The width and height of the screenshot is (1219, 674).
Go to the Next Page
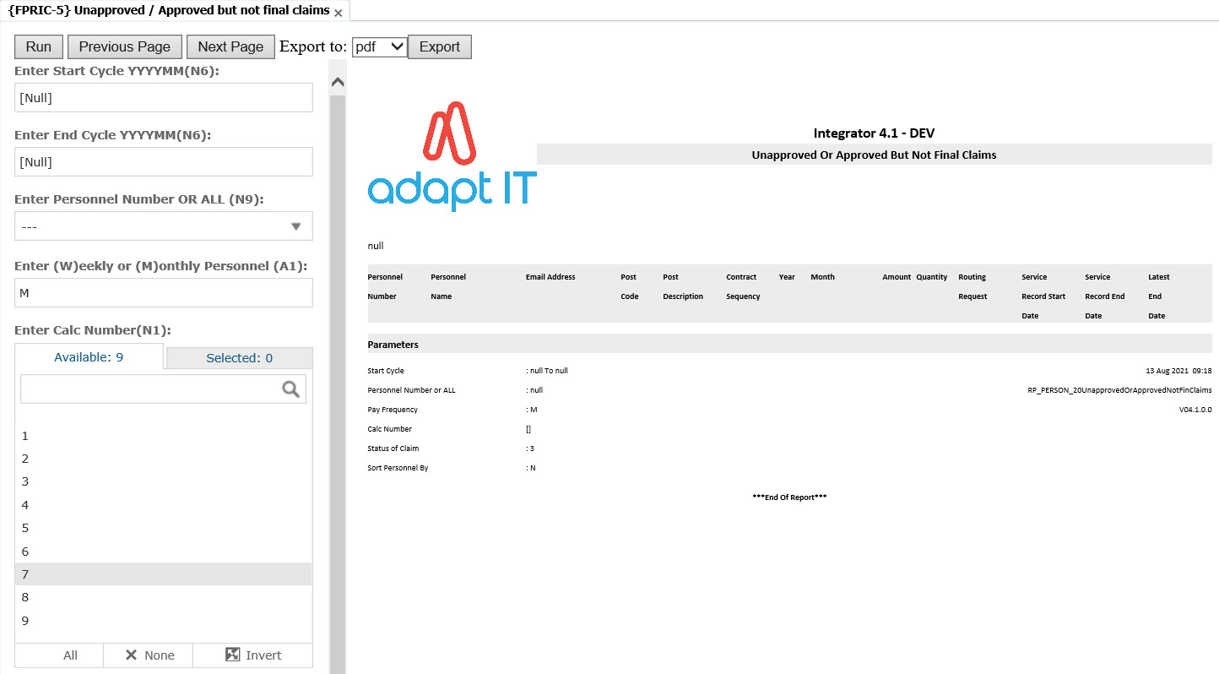pos(230,46)
